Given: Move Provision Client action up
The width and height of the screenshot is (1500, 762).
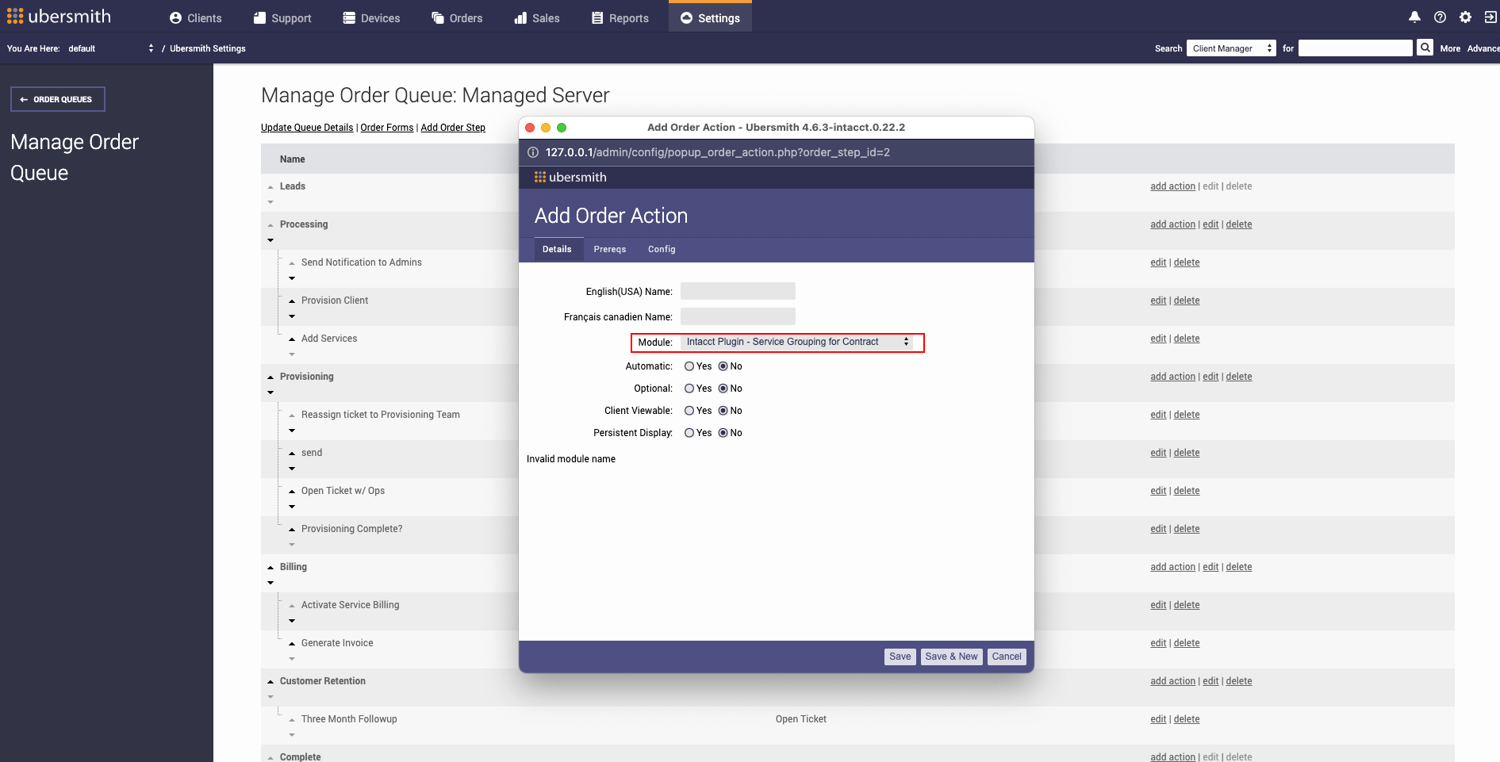Looking at the screenshot, I should tap(292, 301).
